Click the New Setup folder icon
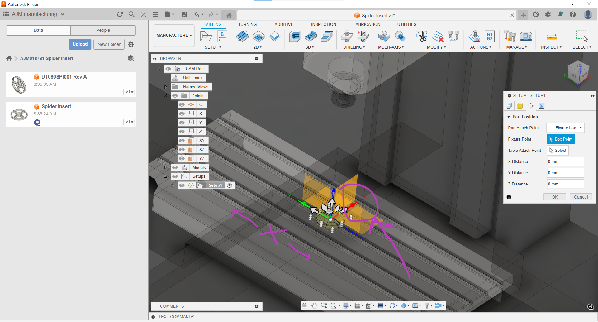 click(x=206, y=36)
